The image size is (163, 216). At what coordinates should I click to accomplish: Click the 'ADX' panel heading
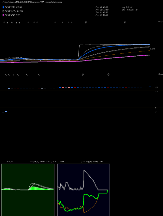pyautogui.click(x=62, y=162)
